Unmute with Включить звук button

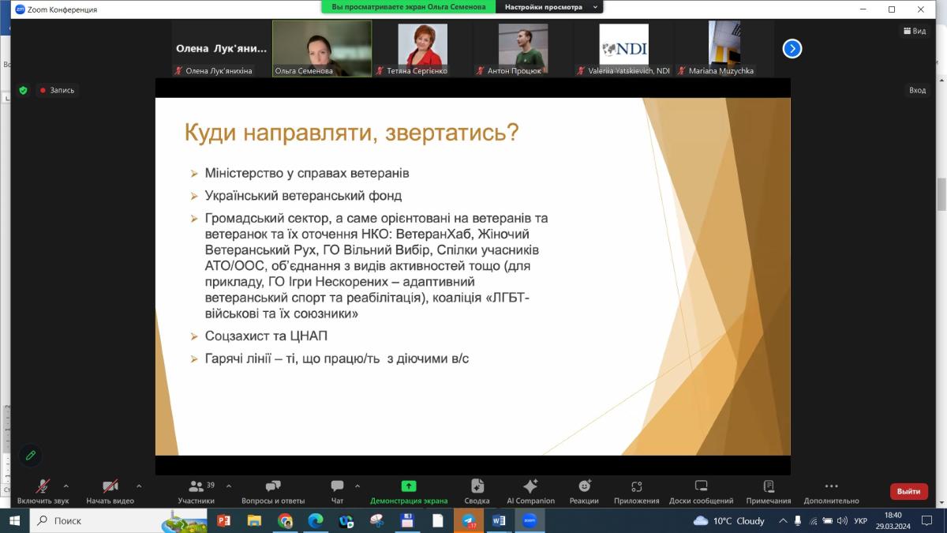coord(43,491)
